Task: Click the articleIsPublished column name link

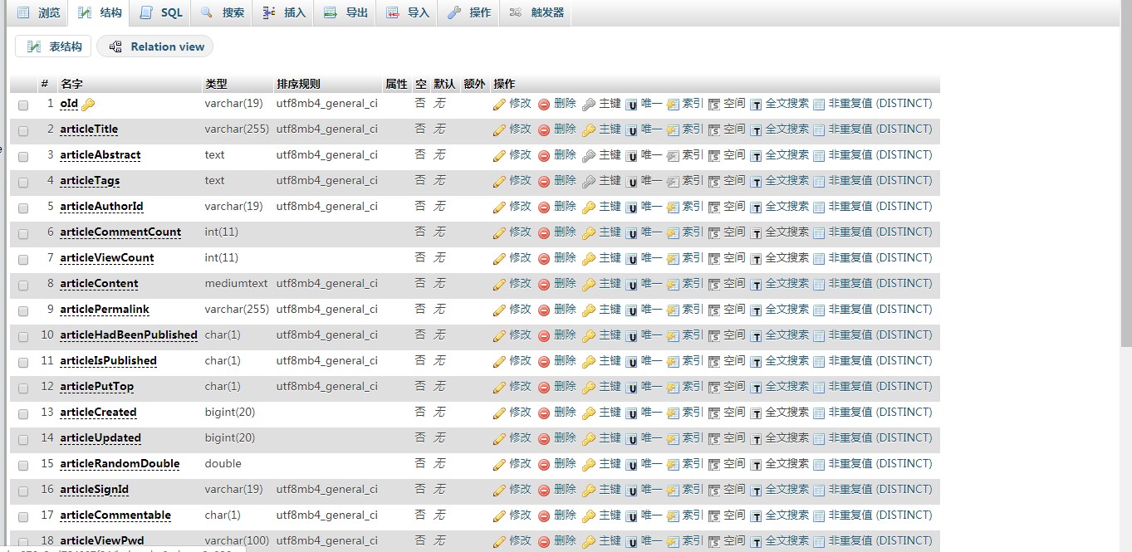Action: pos(108,361)
